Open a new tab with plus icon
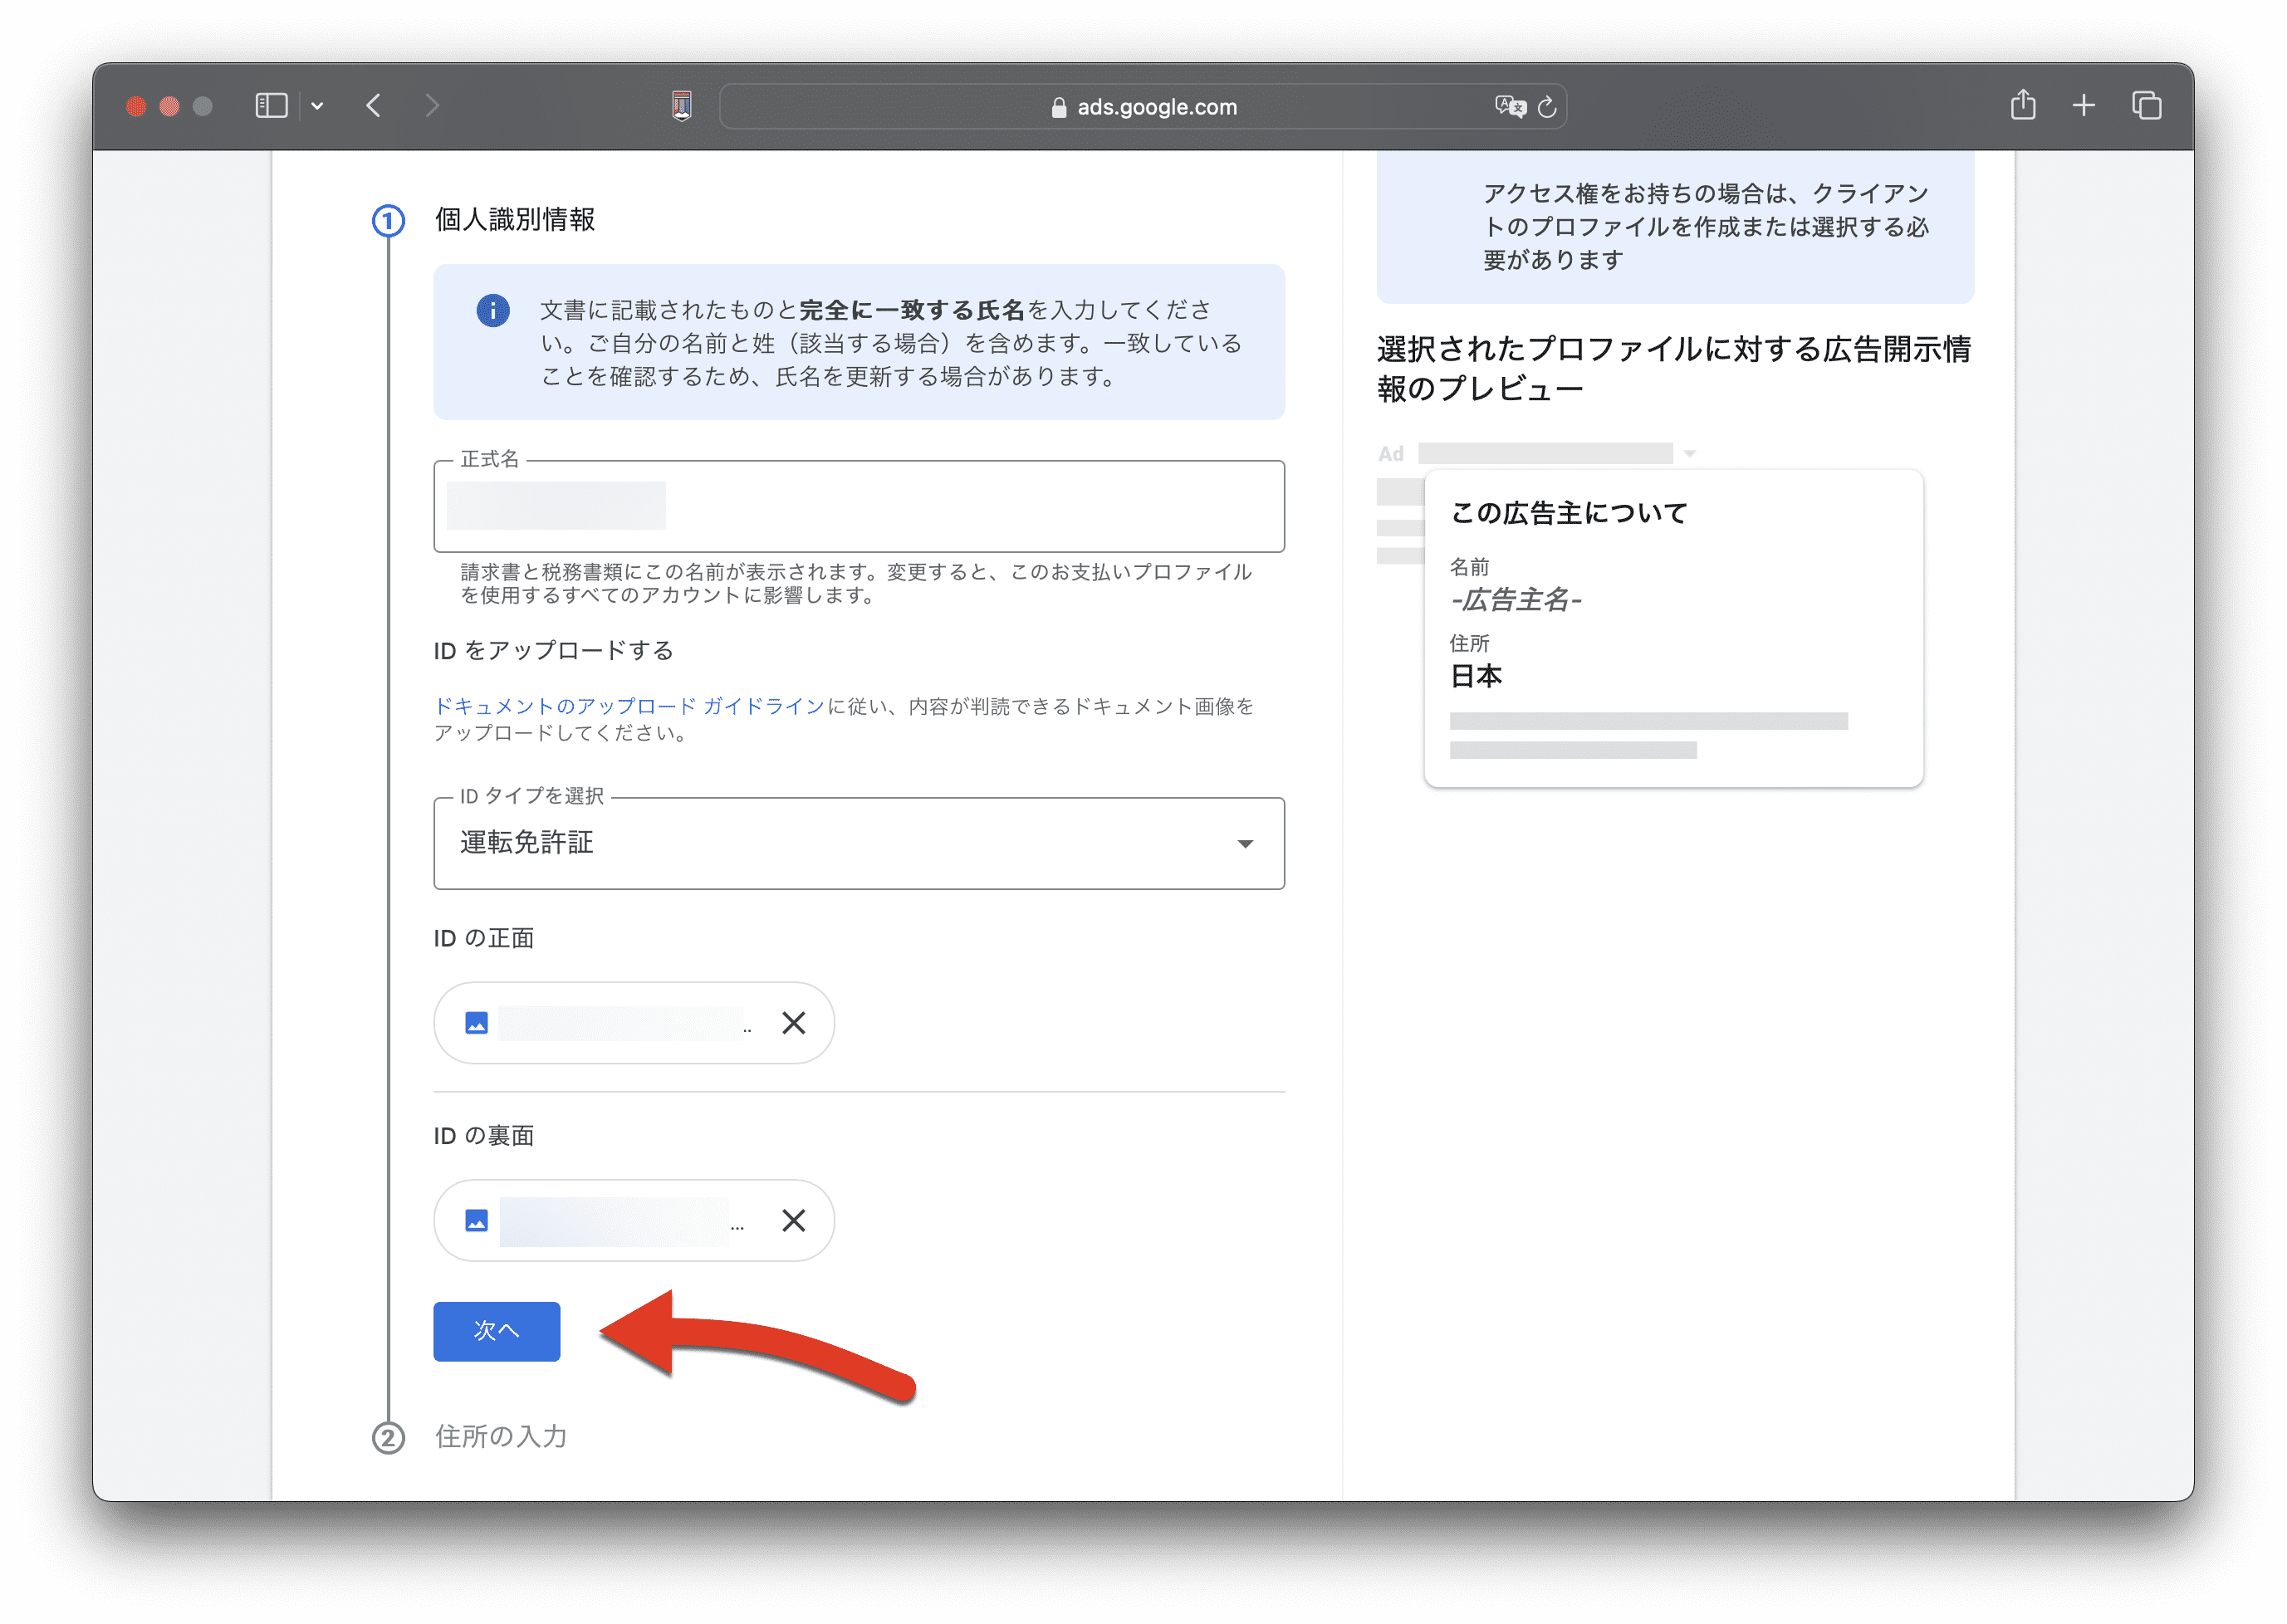 (x=2084, y=105)
